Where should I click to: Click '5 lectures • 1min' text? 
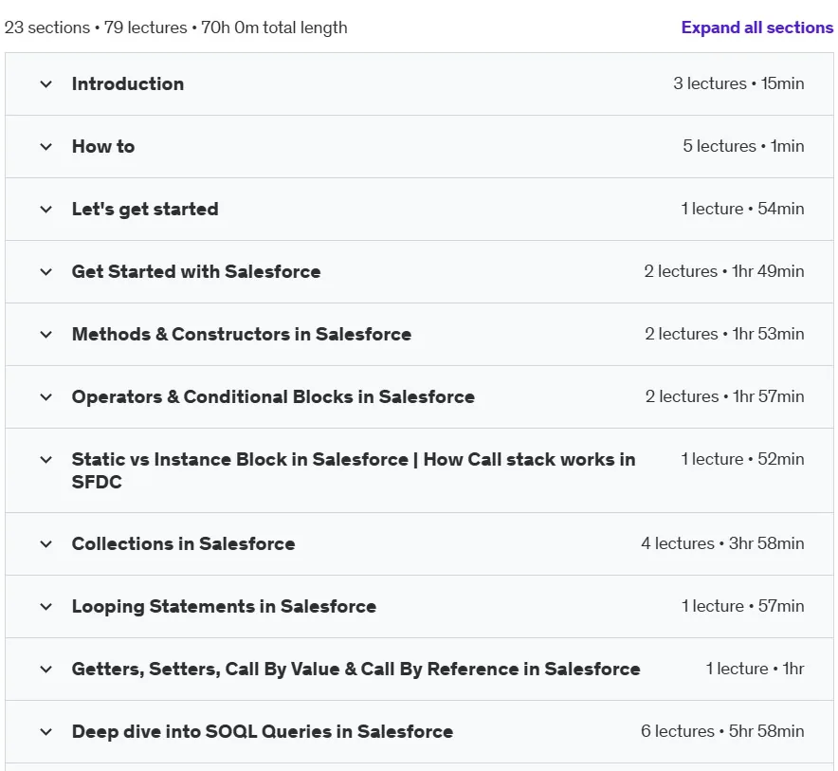pos(743,146)
